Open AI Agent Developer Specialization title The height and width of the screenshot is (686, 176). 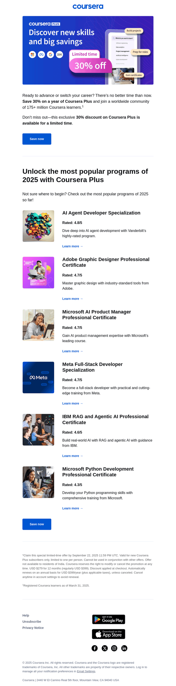point(101,213)
